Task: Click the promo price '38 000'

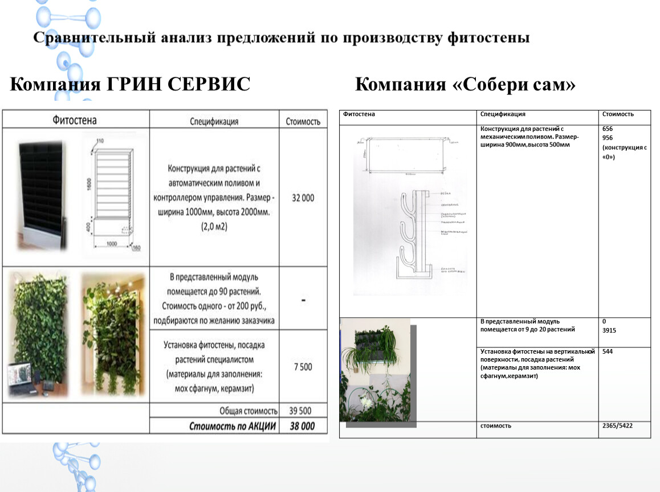Action: pyautogui.click(x=302, y=426)
